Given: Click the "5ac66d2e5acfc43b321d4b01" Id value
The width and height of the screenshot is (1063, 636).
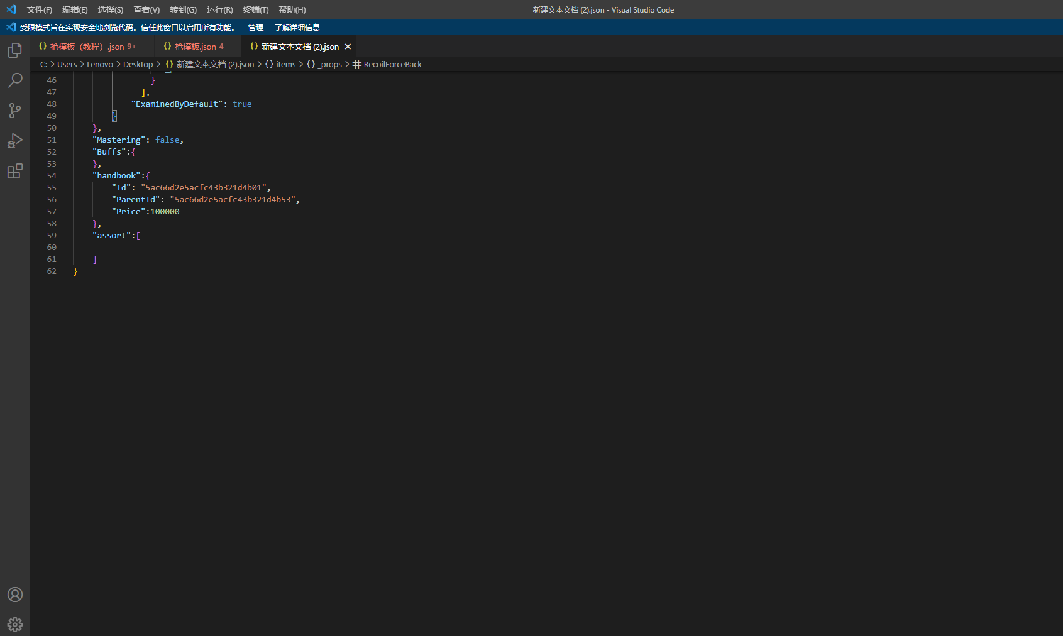Looking at the screenshot, I should [x=204, y=187].
